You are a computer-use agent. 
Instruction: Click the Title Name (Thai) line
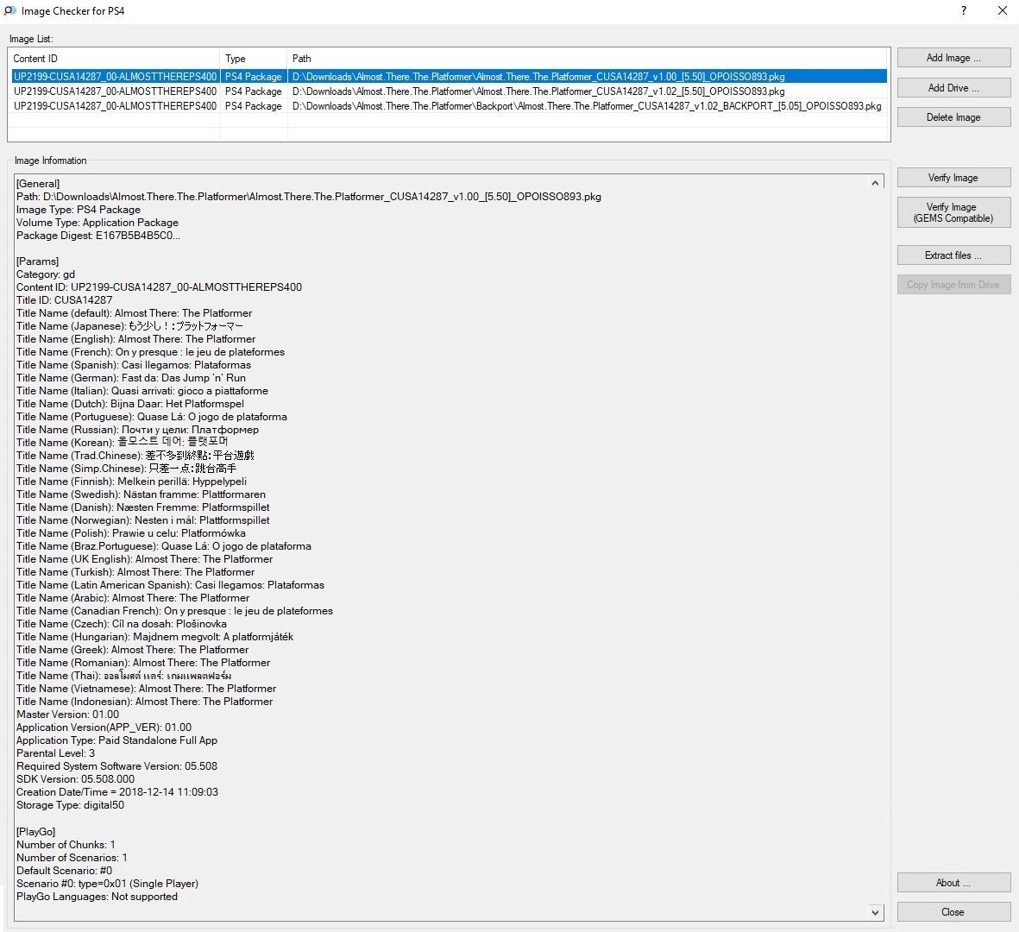(123, 676)
